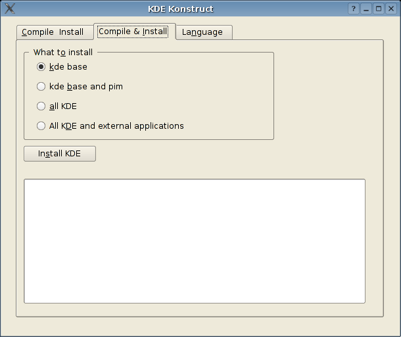
Task: Open the Language tab
Action: click(x=204, y=32)
